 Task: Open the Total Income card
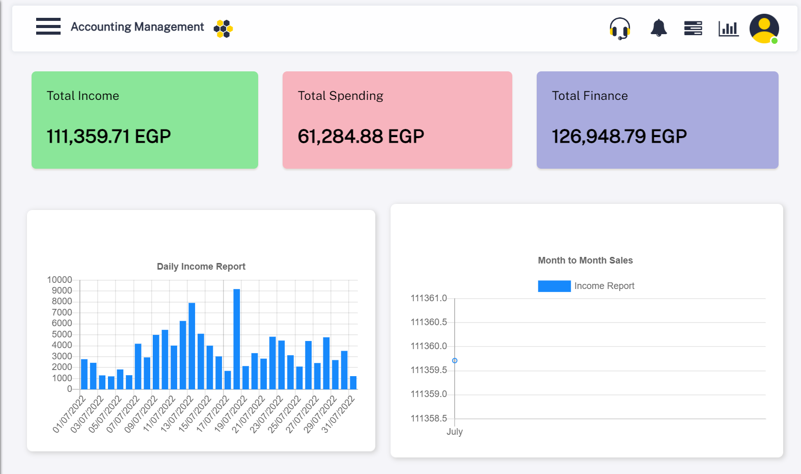point(145,120)
